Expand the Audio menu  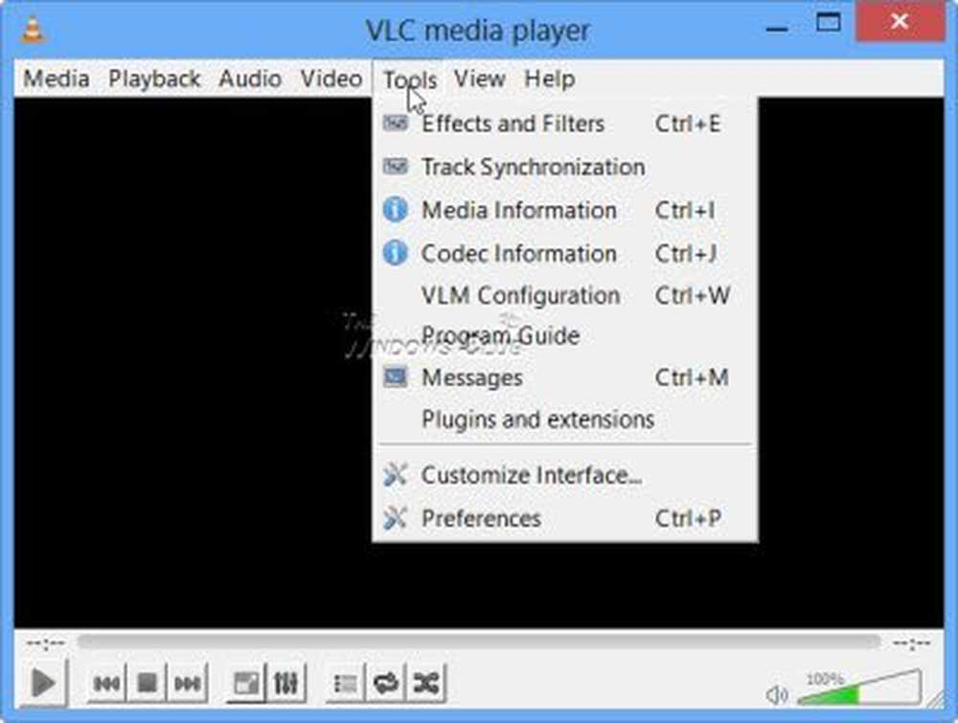click(x=250, y=79)
